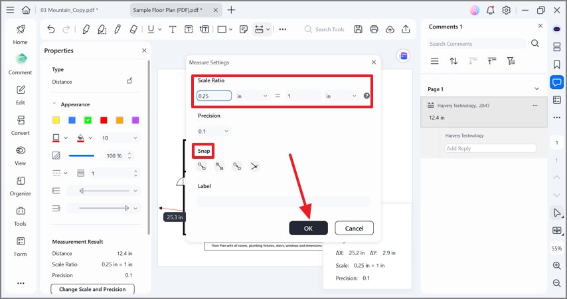Open line end arrow style dropdown
The height and width of the screenshot is (299, 567).
pyautogui.click(x=104, y=208)
